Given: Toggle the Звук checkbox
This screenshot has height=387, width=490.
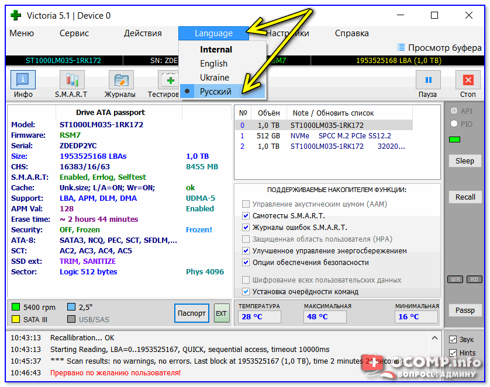Looking at the screenshot, I should 453,339.
